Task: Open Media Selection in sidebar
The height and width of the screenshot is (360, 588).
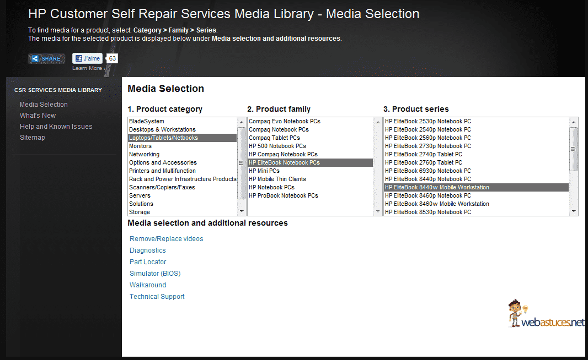Action: [x=44, y=105]
